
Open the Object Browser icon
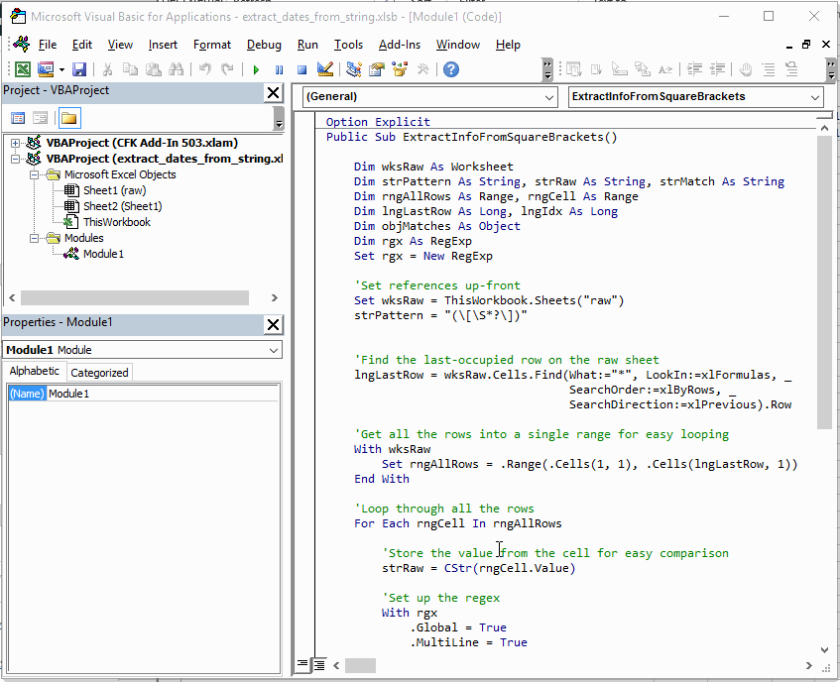[400, 69]
